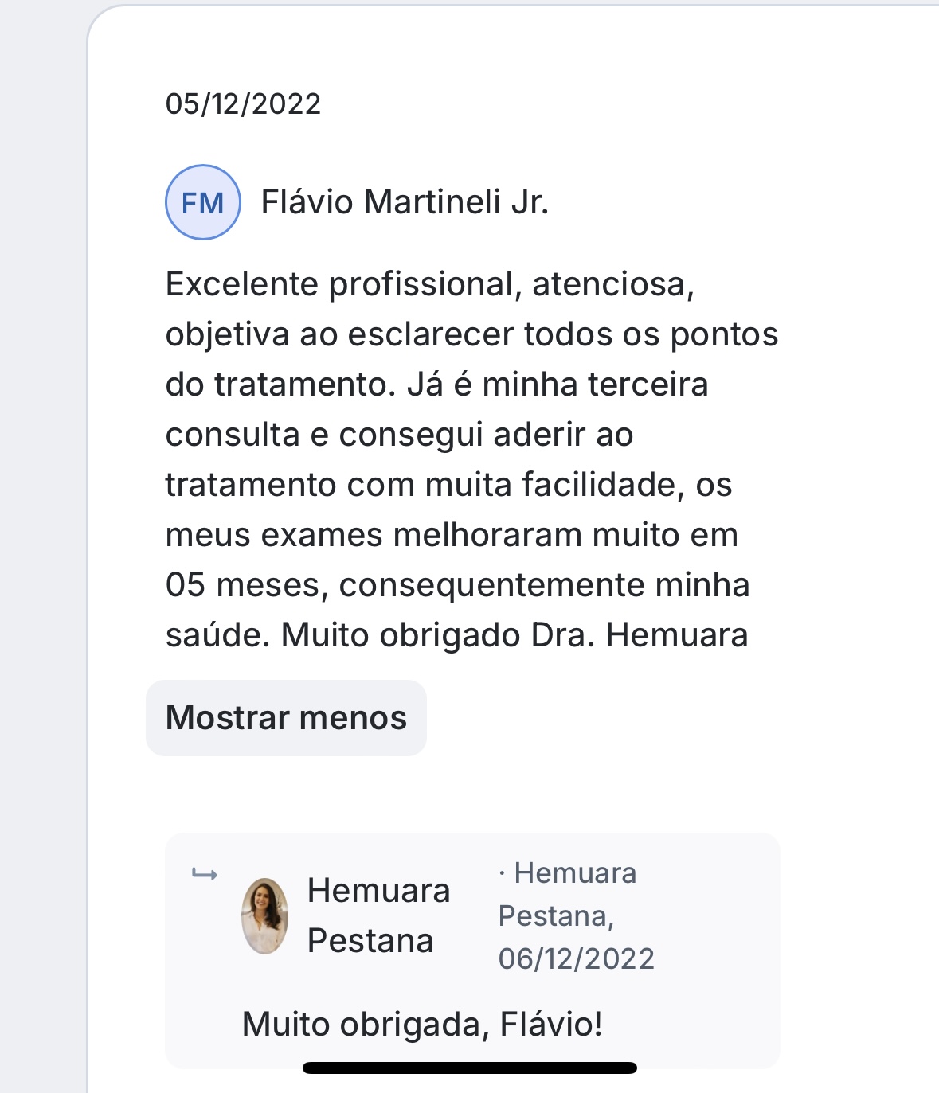This screenshot has width=939, height=1093.
Task: Click the Muito obrigado Dra. Hemuara line
Action: pyautogui.click(x=456, y=635)
